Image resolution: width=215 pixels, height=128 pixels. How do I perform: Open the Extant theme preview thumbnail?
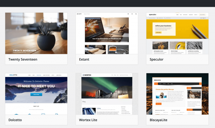click(x=107, y=33)
